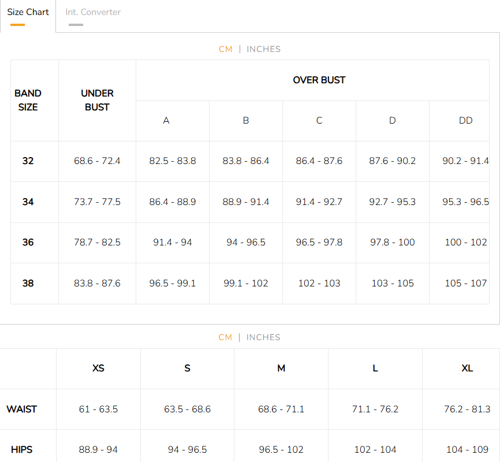
Task: Click band size 34 row label
Action: point(28,202)
